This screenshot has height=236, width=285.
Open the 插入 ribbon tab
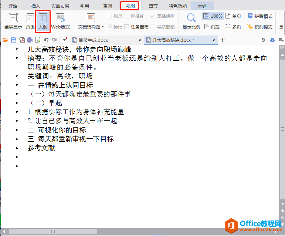point(35,6)
